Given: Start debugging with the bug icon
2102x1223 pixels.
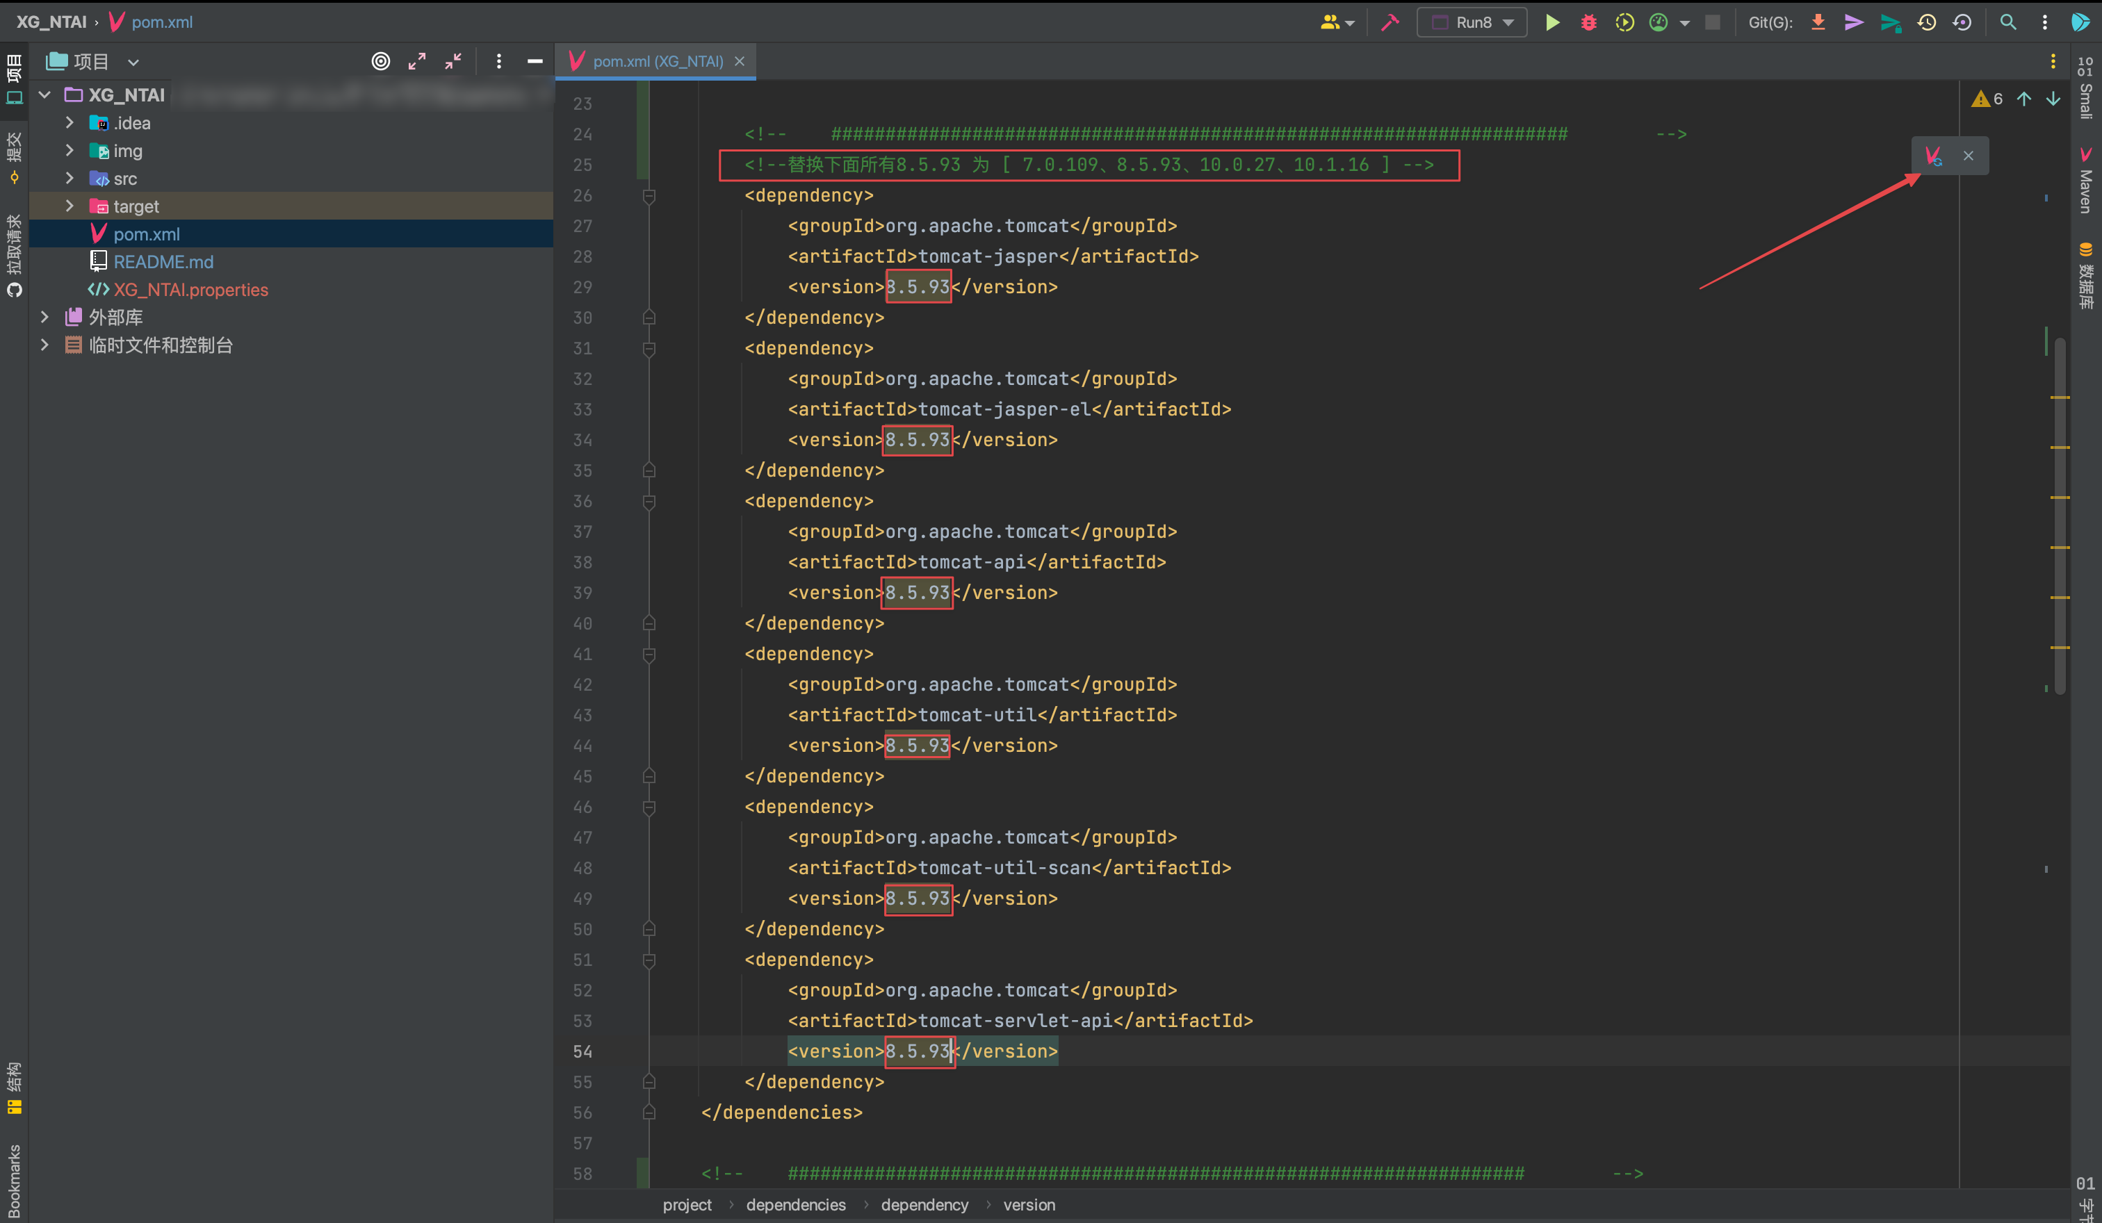Looking at the screenshot, I should [1588, 22].
